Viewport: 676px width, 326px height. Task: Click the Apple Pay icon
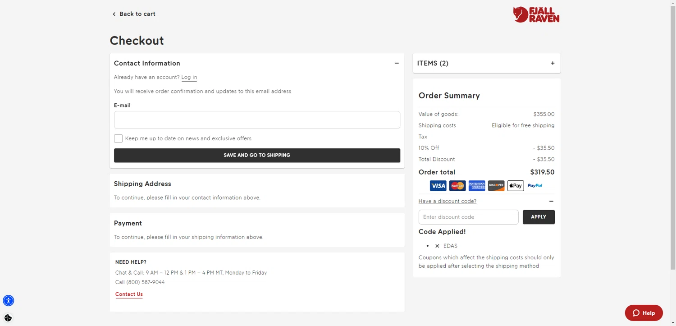click(x=516, y=186)
